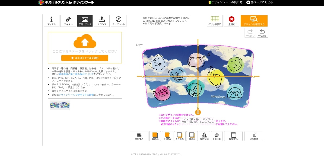Image resolution: width=324 pixels, height=162 pixels.
Task: Send object to 最背面
Action: (192, 136)
